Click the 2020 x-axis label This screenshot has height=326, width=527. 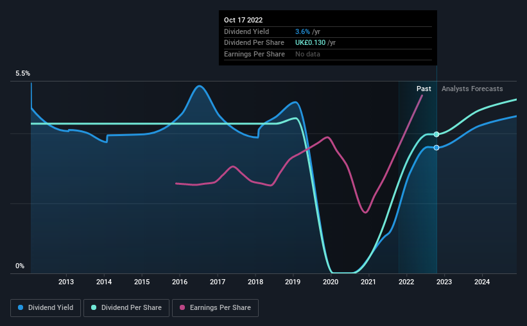331,282
